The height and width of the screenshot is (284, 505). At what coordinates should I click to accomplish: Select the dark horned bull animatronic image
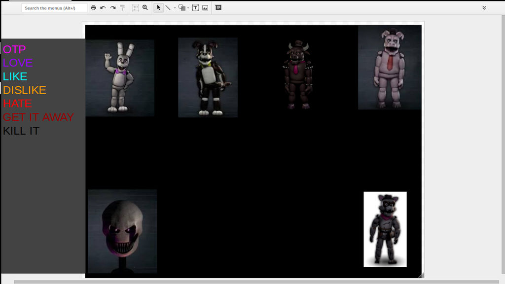(298, 75)
